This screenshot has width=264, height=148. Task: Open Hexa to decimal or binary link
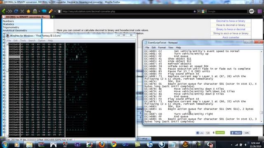point(231,25)
